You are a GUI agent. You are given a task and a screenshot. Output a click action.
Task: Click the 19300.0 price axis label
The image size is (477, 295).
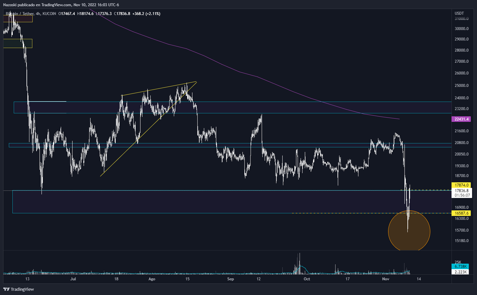point(461,166)
